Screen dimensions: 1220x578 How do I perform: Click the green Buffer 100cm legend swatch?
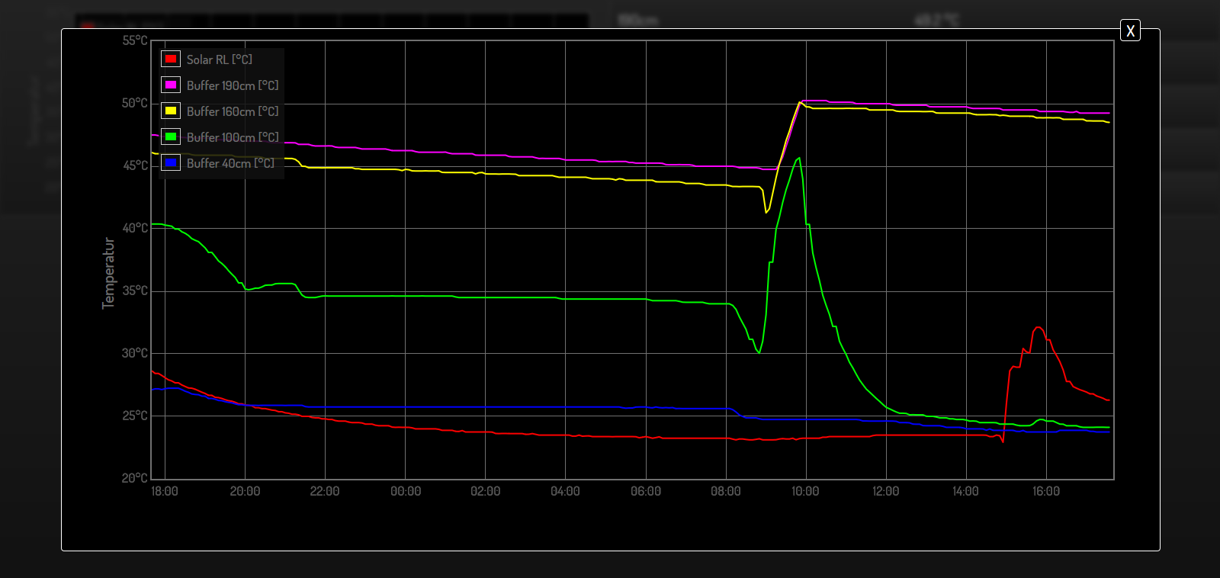171,137
